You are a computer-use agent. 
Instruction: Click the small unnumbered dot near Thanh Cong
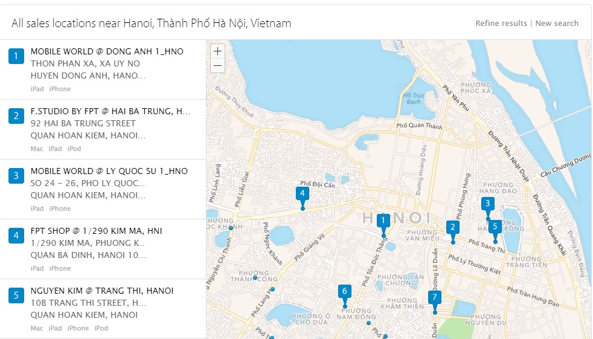coord(255,278)
